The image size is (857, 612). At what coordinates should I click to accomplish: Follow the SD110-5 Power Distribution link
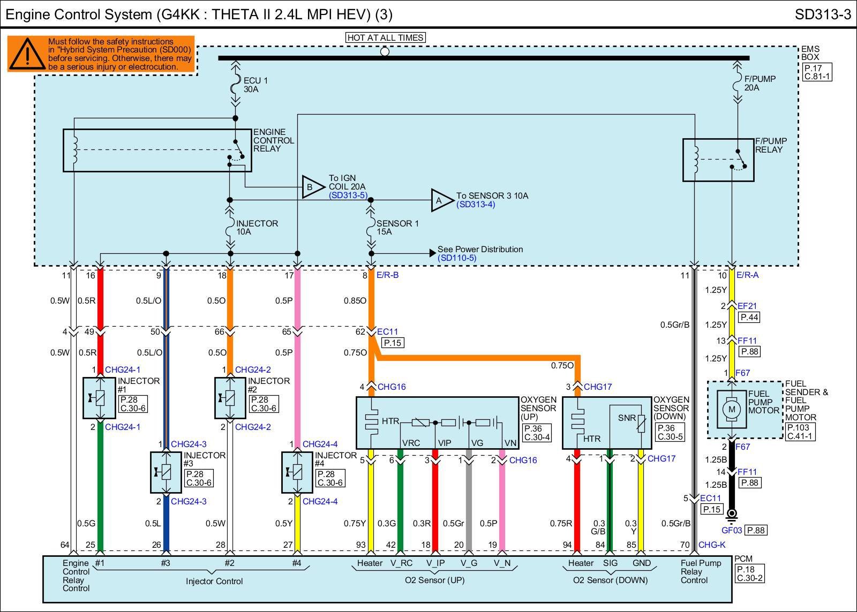point(456,258)
